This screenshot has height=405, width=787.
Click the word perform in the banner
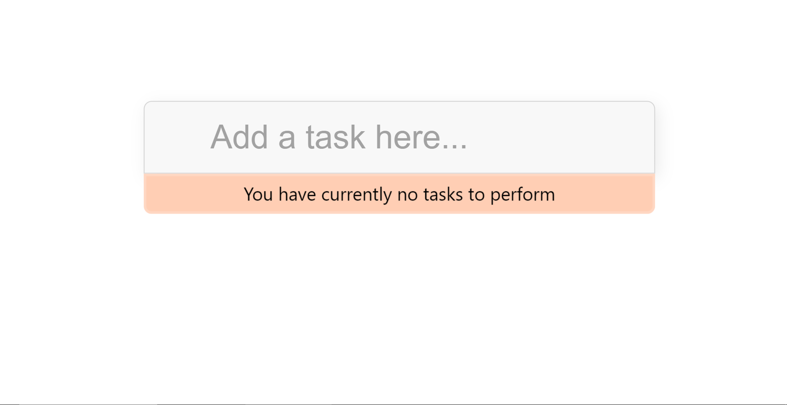pyautogui.click(x=529, y=195)
